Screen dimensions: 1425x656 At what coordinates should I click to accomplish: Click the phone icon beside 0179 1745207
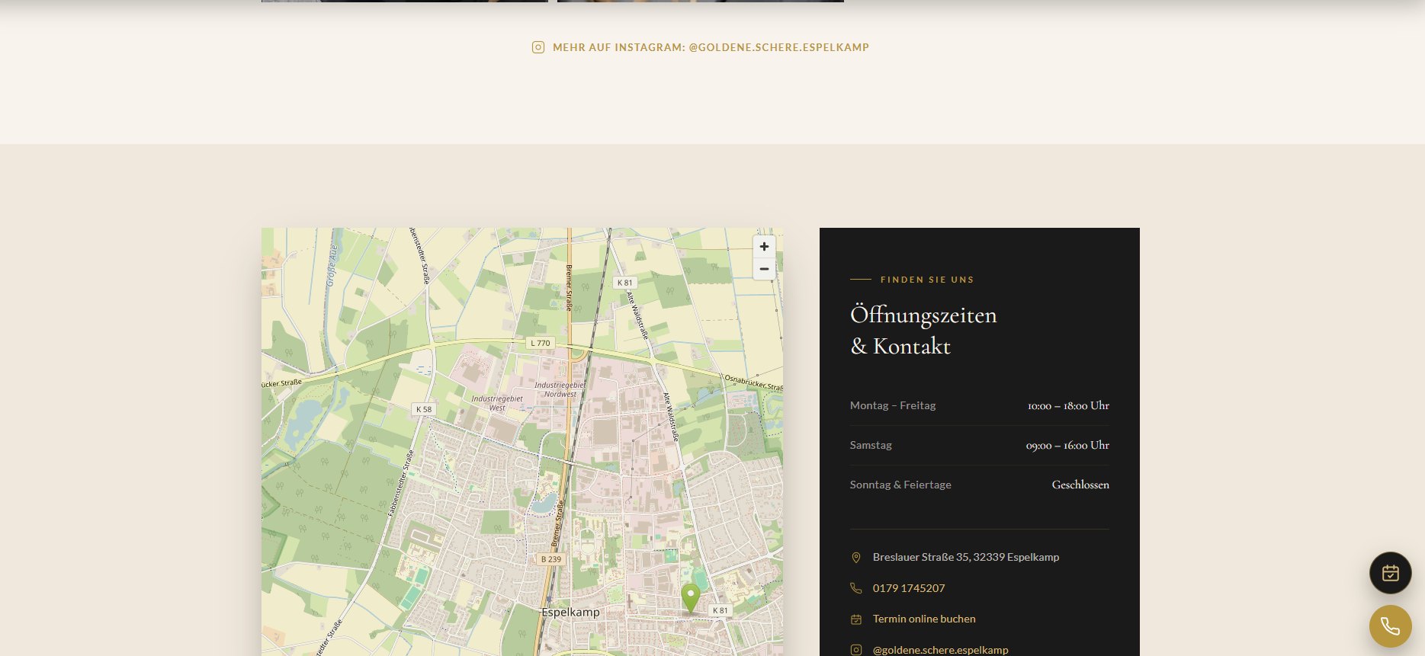click(x=856, y=588)
